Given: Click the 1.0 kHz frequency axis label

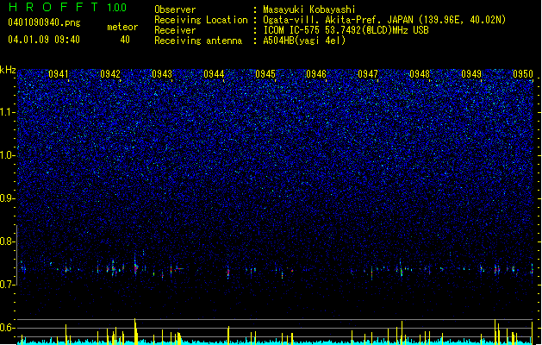Looking at the screenshot, I should [7, 155].
